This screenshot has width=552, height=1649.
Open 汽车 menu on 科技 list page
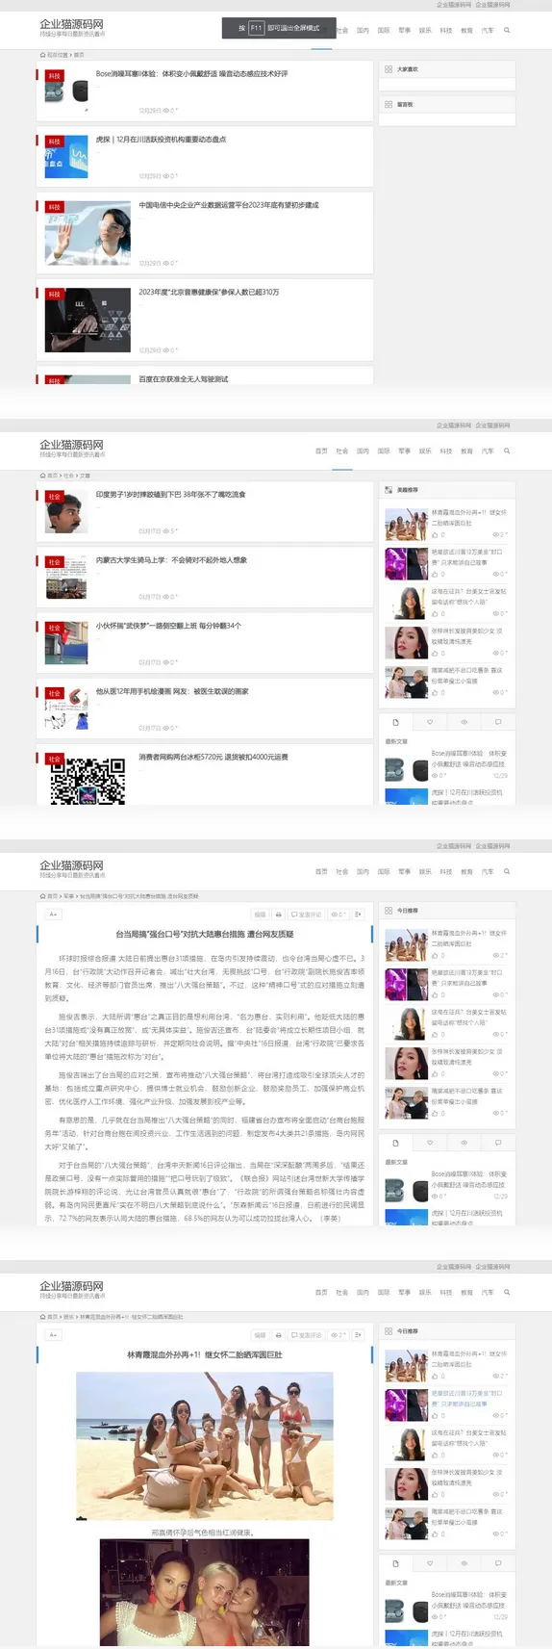[x=488, y=31]
